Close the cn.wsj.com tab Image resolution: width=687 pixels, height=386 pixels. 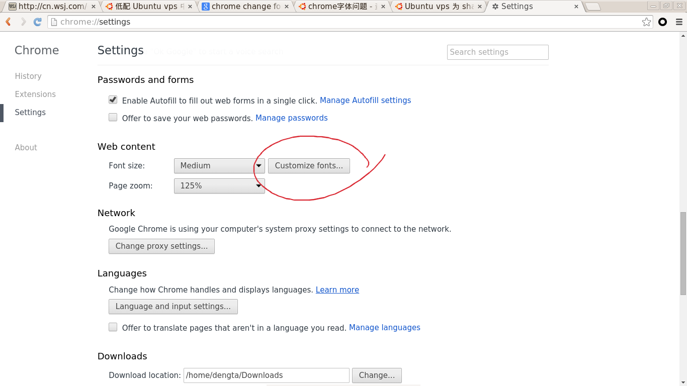click(94, 7)
